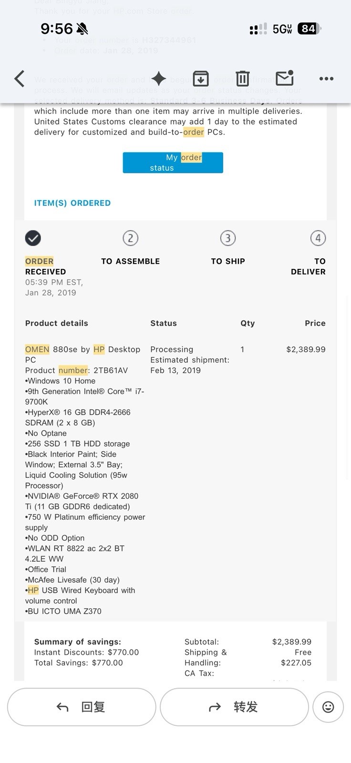This screenshot has width=351, height=763.
Task: Tap the 回复 reply button
Action: (x=82, y=707)
